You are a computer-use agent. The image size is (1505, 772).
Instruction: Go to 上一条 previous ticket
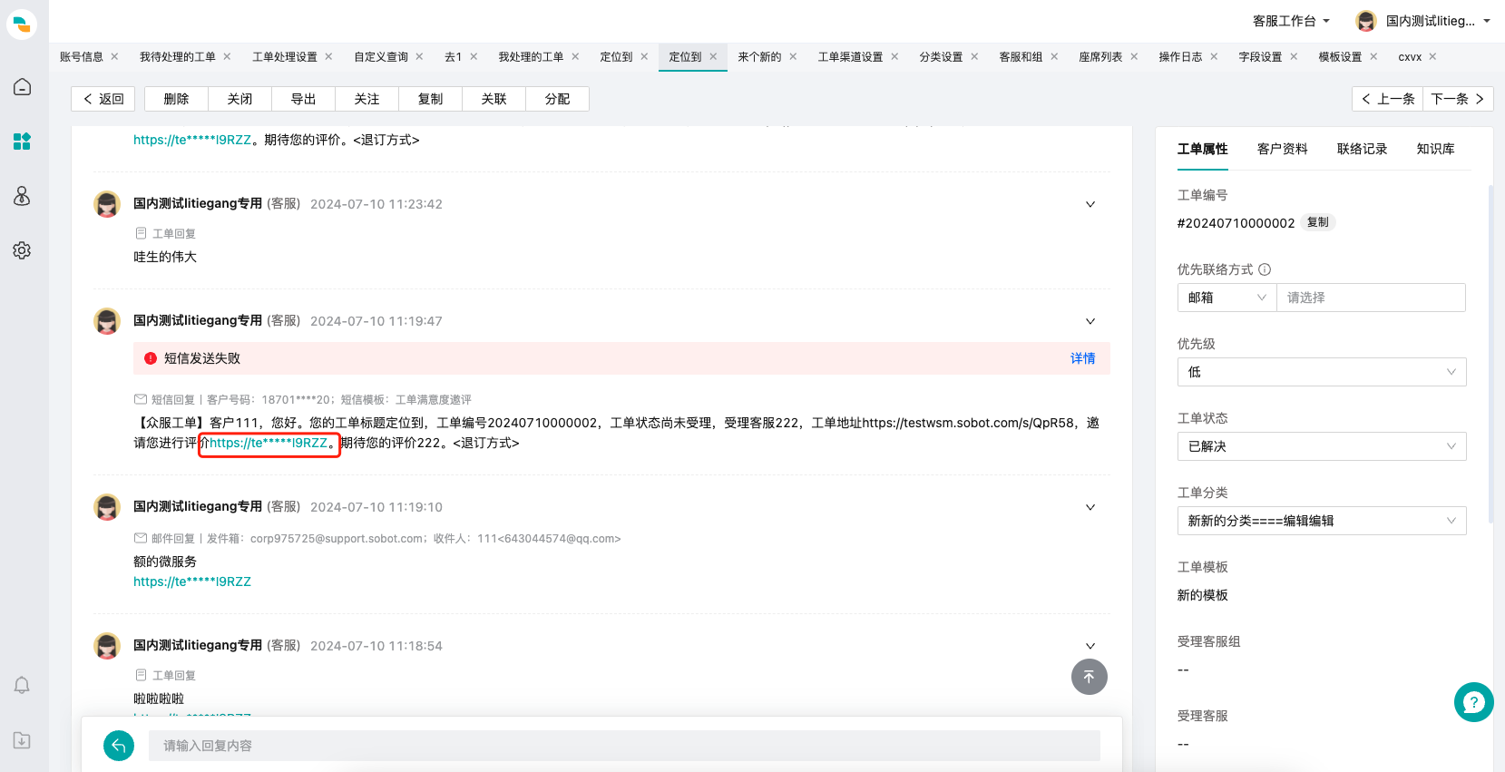1387,99
